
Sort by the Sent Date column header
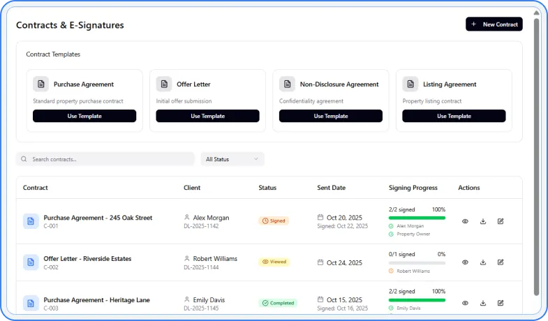[x=332, y=188]
